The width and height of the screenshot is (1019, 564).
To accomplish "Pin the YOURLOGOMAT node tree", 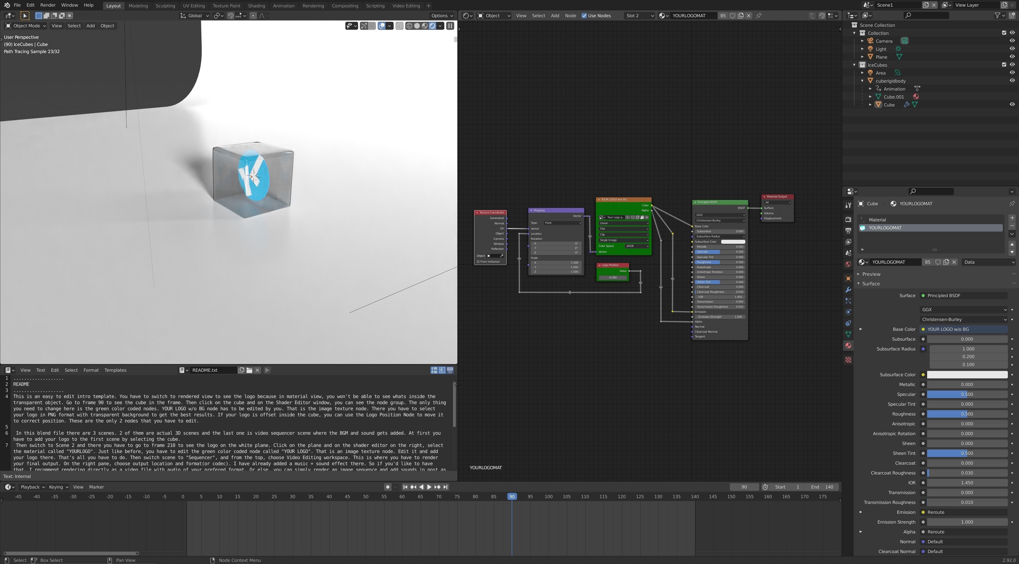I will point(759,16).
